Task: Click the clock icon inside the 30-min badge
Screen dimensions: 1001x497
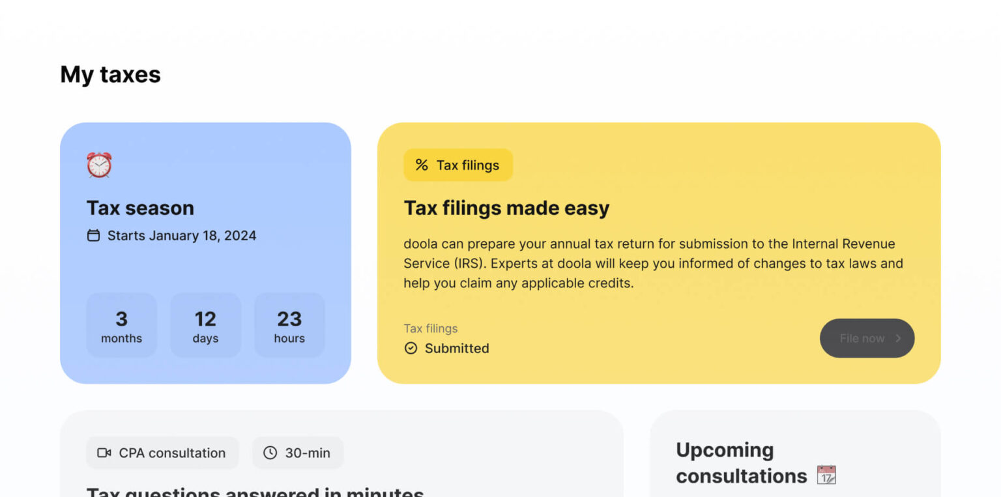Action: [x=269, y=452]
